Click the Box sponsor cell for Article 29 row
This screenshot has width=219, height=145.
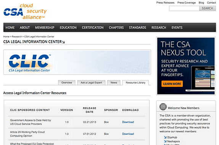(x=106, y=134)
